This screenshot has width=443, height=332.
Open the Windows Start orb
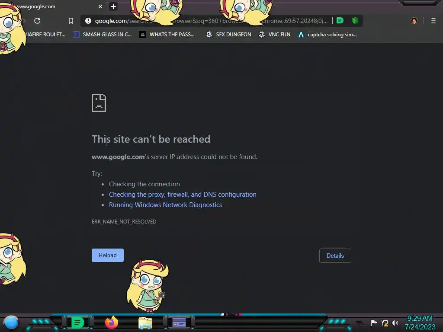click(x=11, y=322)
